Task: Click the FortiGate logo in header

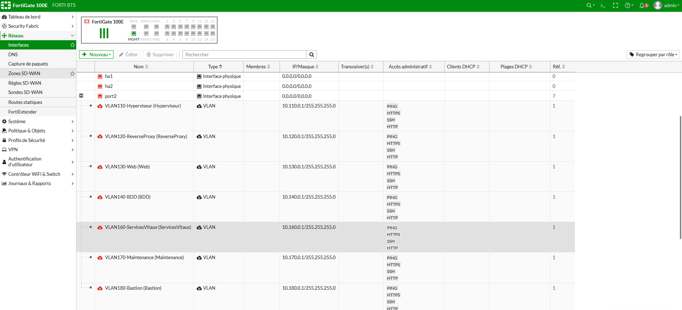Action: click(6, 5)
